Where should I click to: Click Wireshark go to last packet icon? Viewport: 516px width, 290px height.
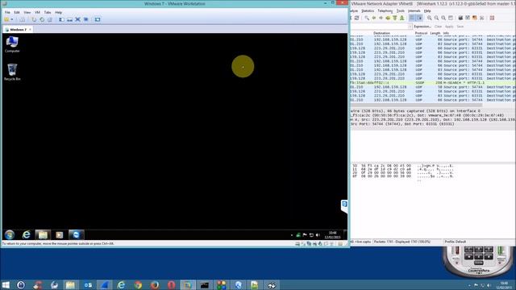(x=402, y=18)
